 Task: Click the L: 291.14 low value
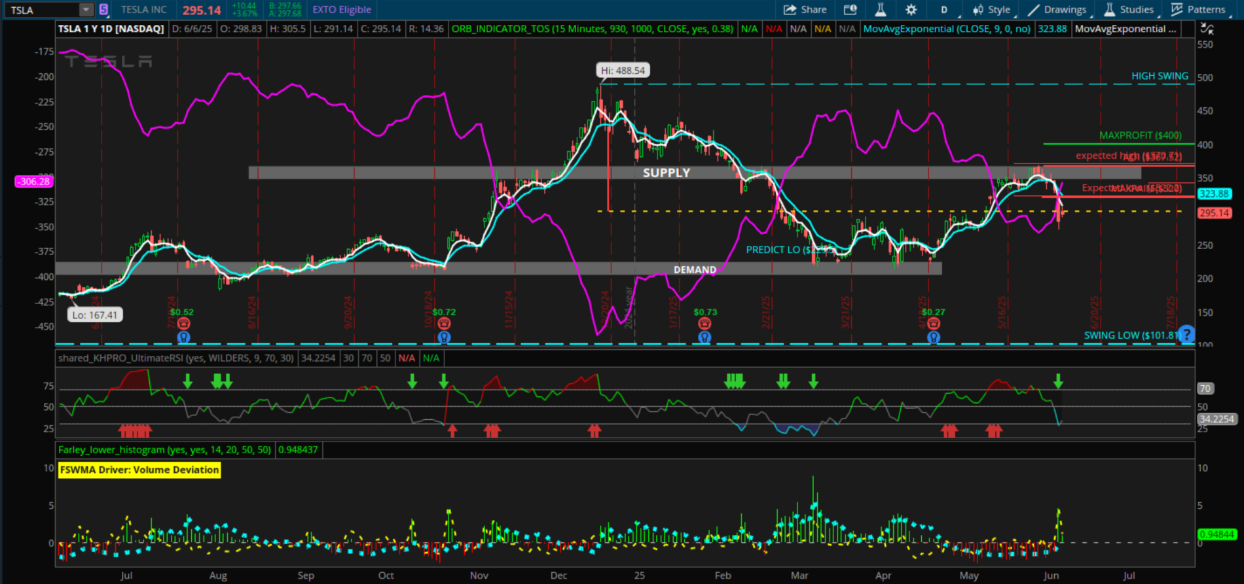[333, 29]
